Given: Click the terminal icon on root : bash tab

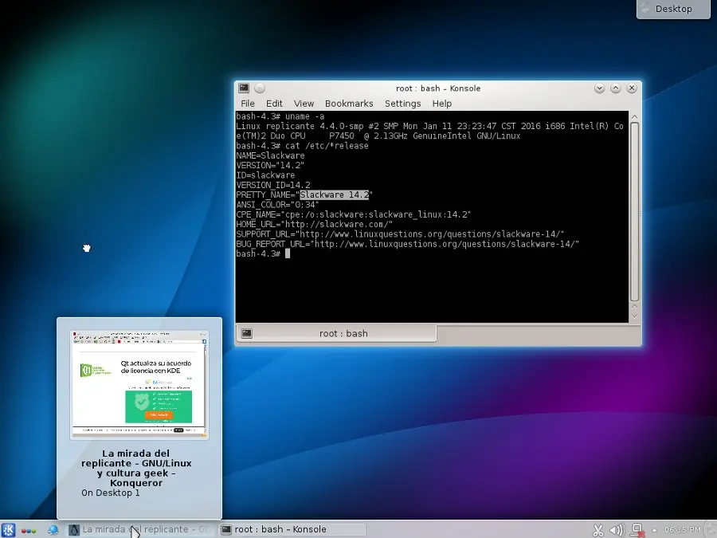Looking at the screenshot, I should coord(246,333).
